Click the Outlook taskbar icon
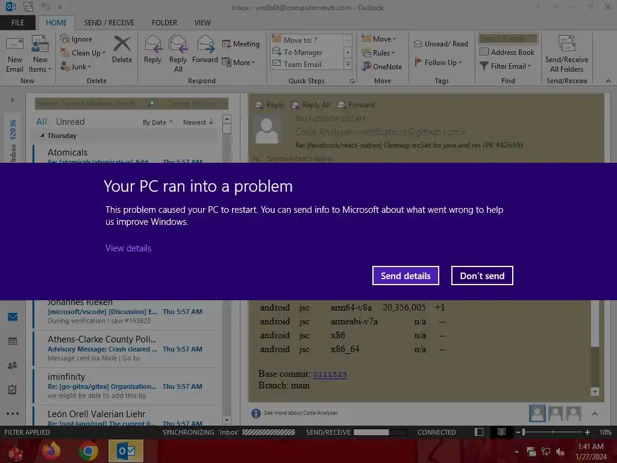617x463 pixels. pyautogui.click(x=126, y=451)
